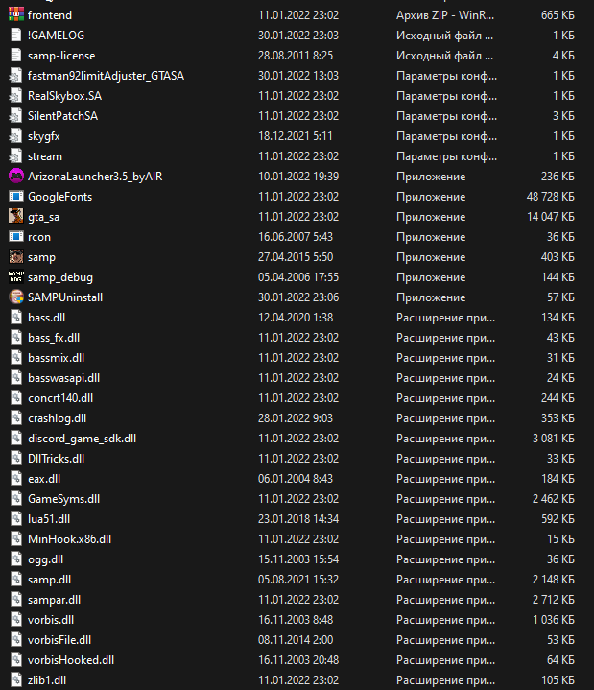Screen dimensions: 594x690
Task: Click the samp_debug file name
Action: pyautogui.click(x=60, y=277)
